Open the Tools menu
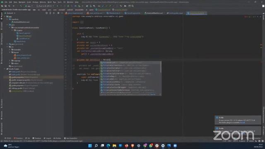 click(x=60, y=2)
